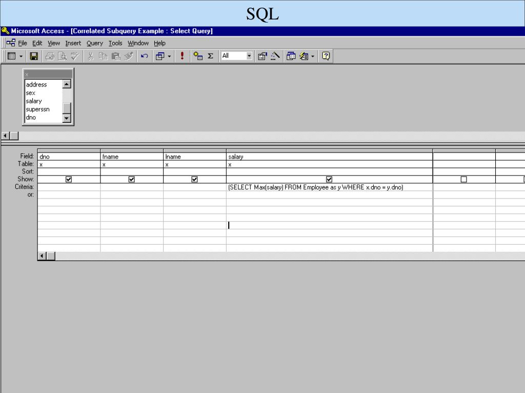Screen dimensions: 525x393
Task: Run the Spelling check icon
Action: click(x=75, y=56)
